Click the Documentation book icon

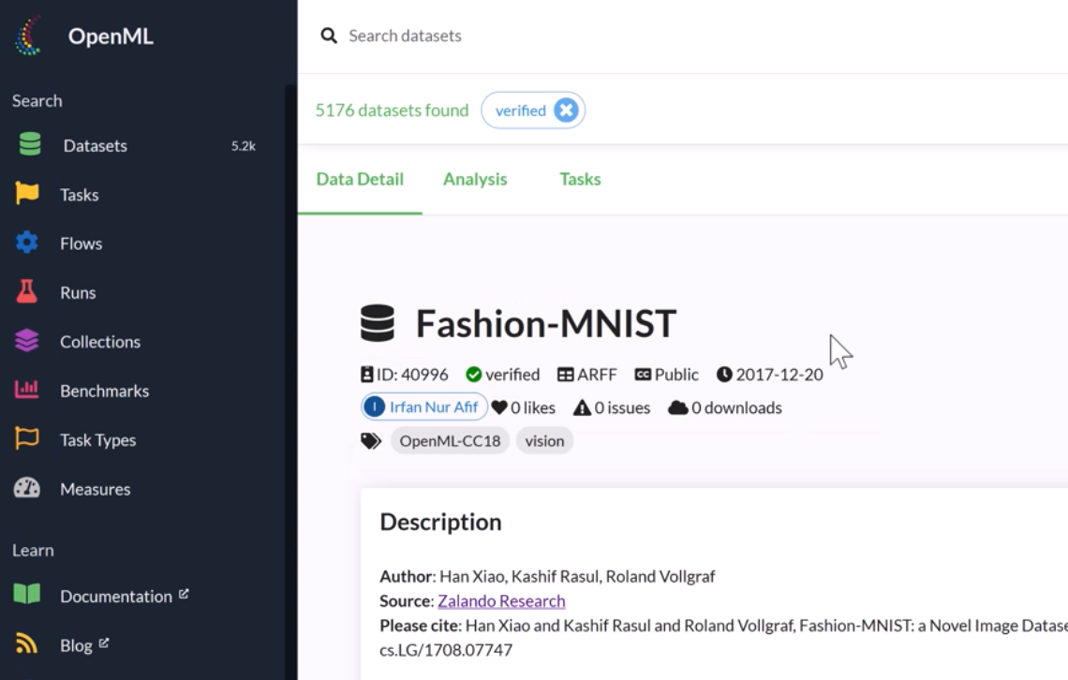tap(27, 595)
